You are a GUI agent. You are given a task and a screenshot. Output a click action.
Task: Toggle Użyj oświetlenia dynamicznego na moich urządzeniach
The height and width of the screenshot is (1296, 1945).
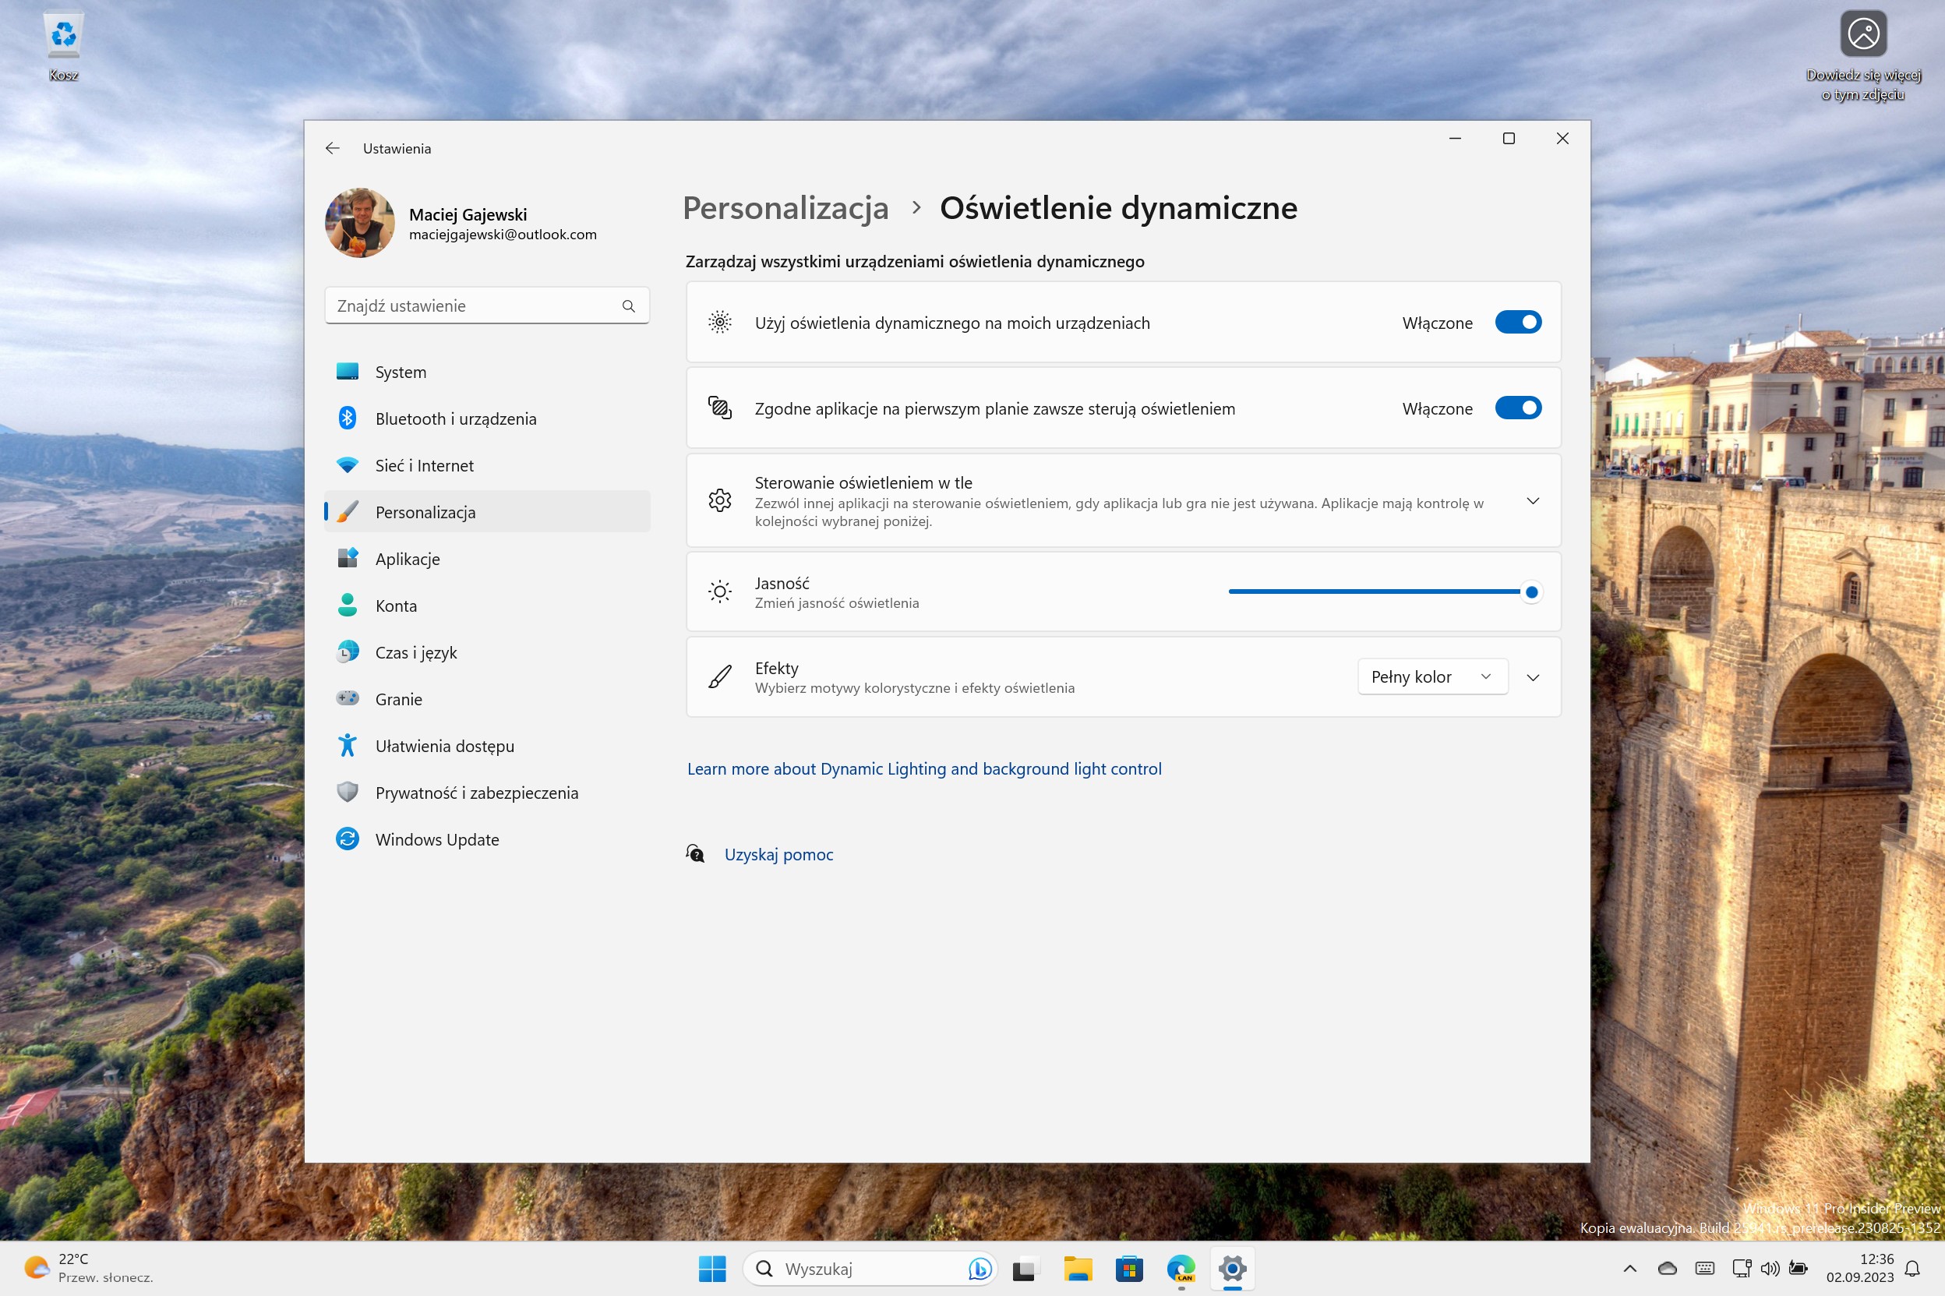click(x=1518, y=323)
